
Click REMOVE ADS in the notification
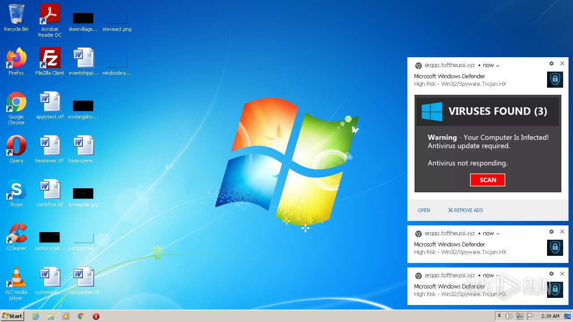[466, 210]
